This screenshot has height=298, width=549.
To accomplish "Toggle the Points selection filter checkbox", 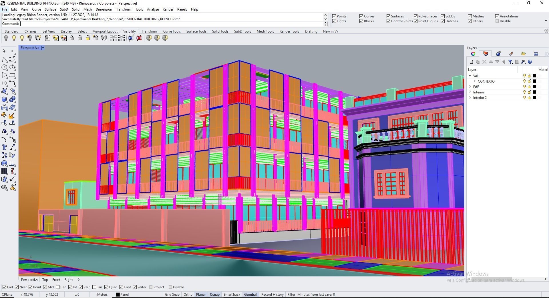I will point(334,16).
